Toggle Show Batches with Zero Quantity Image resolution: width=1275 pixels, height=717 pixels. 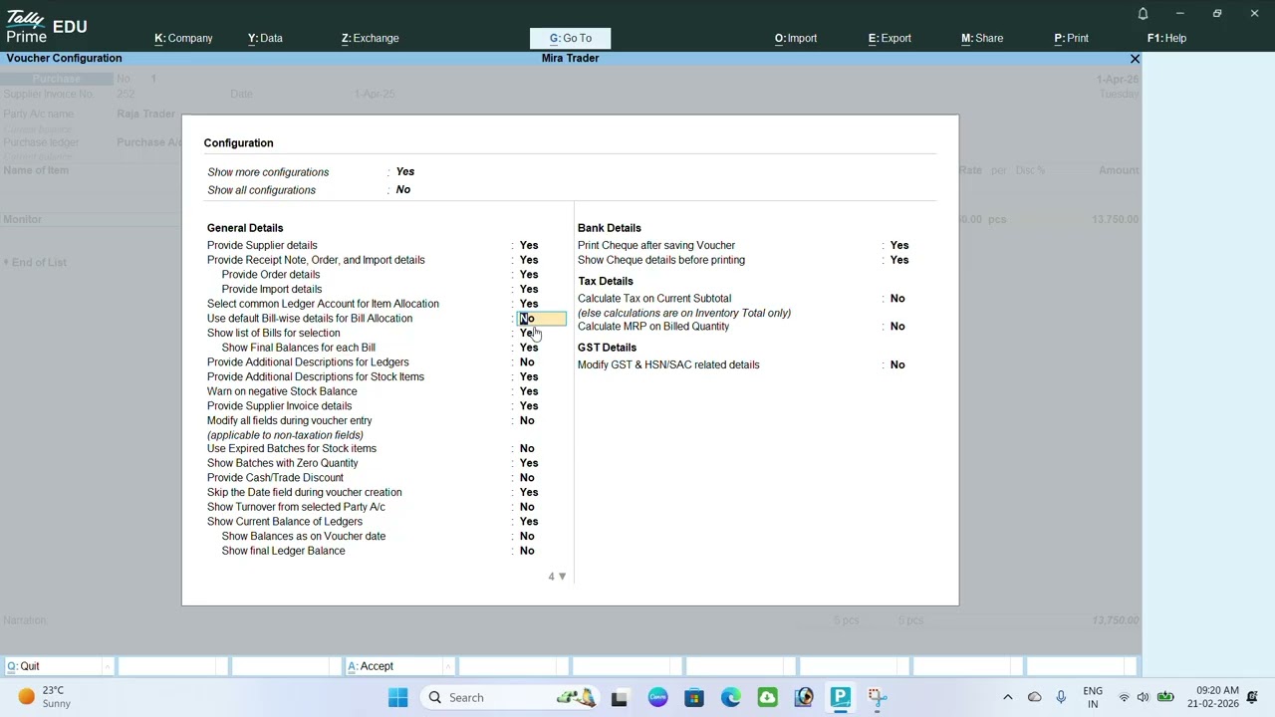coord(529,463)
